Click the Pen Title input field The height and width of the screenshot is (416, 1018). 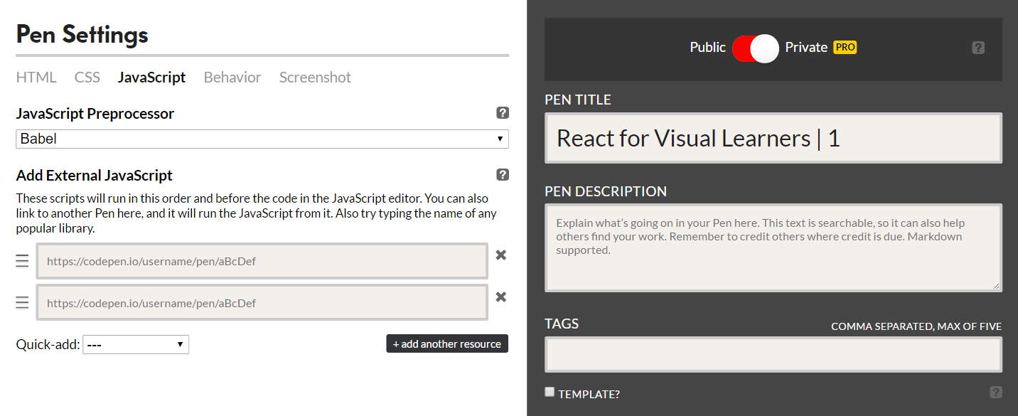pyautogui.click(x=773, y=138)
